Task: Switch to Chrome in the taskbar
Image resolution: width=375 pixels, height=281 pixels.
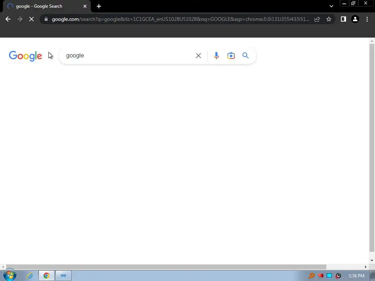Action: [x=47, y=276]
